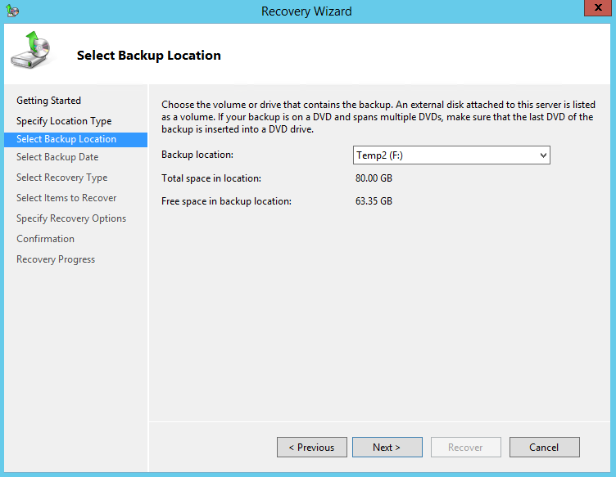The width and height of the screenshot is (616, 477).
Task: Continue with the Next button
Action: point(387,448)
